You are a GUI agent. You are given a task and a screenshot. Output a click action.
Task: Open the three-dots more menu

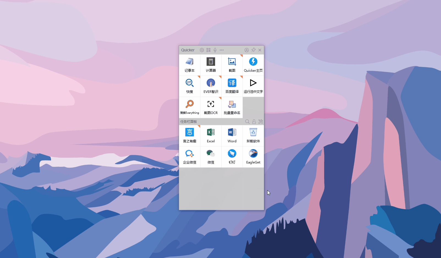coord(222,50)
